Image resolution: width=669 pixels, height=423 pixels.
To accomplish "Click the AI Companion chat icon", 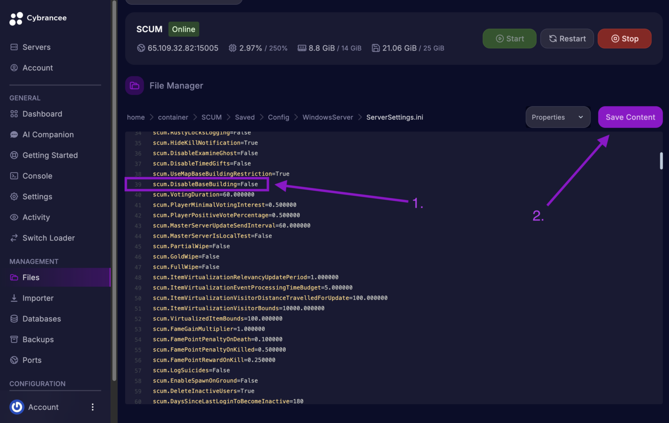I will coord(14,134).
